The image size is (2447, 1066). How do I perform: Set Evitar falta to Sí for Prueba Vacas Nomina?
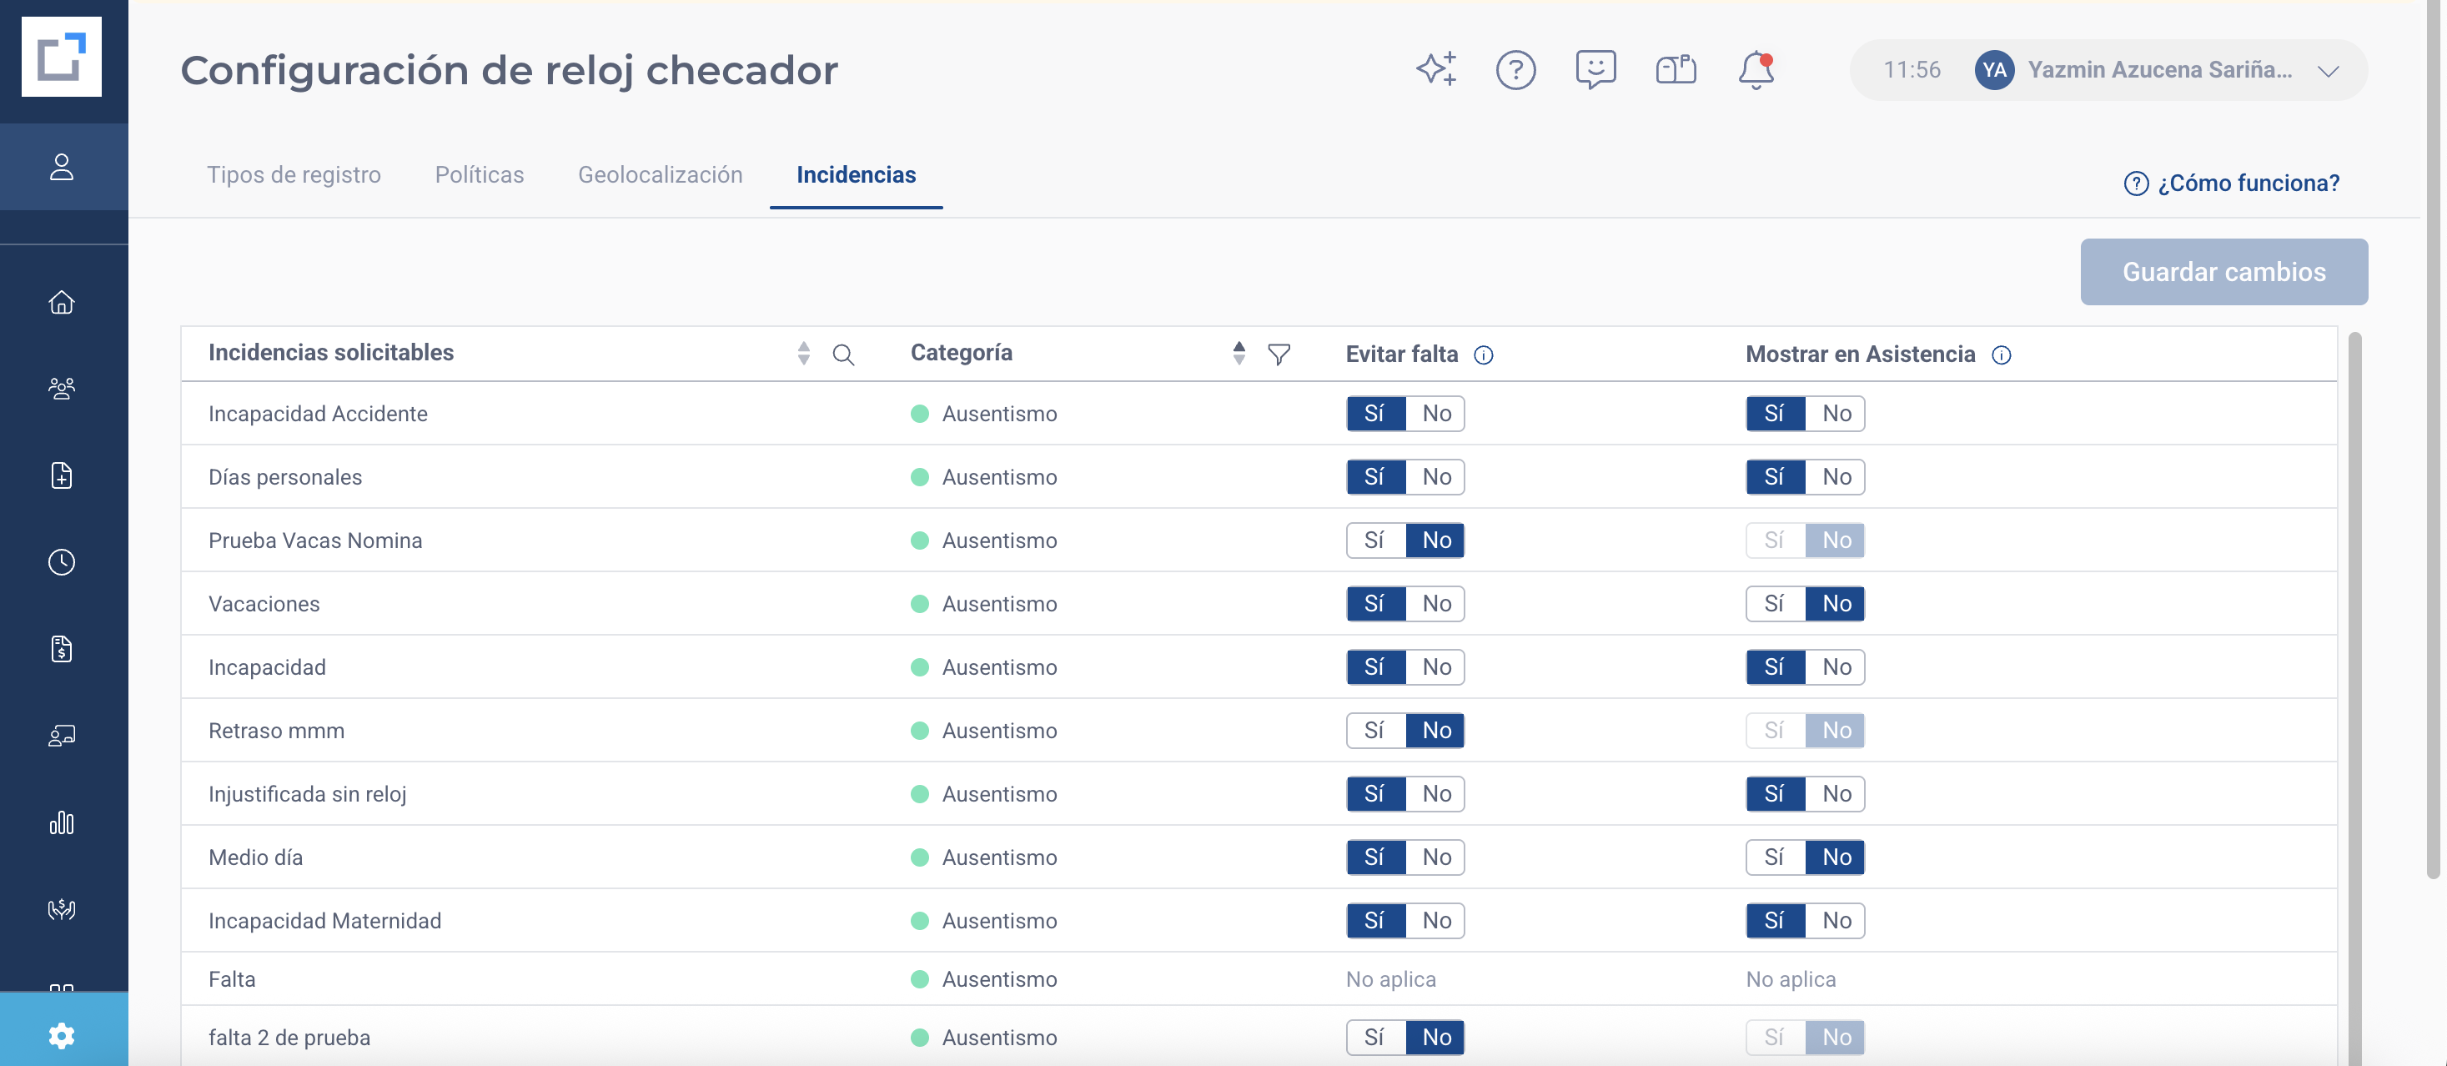pos(1374,541)
